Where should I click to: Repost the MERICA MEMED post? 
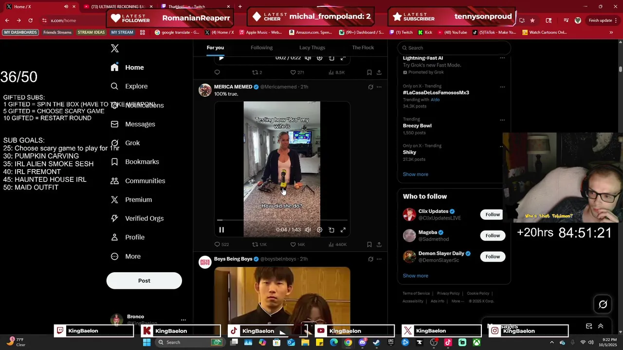tap(259, 245)
